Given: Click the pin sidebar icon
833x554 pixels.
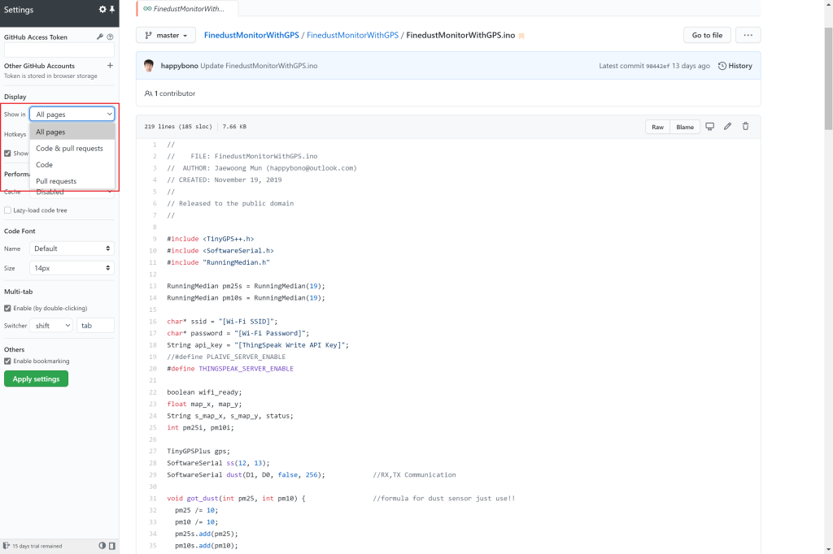Looking at the screenshot, I should 112,9.
